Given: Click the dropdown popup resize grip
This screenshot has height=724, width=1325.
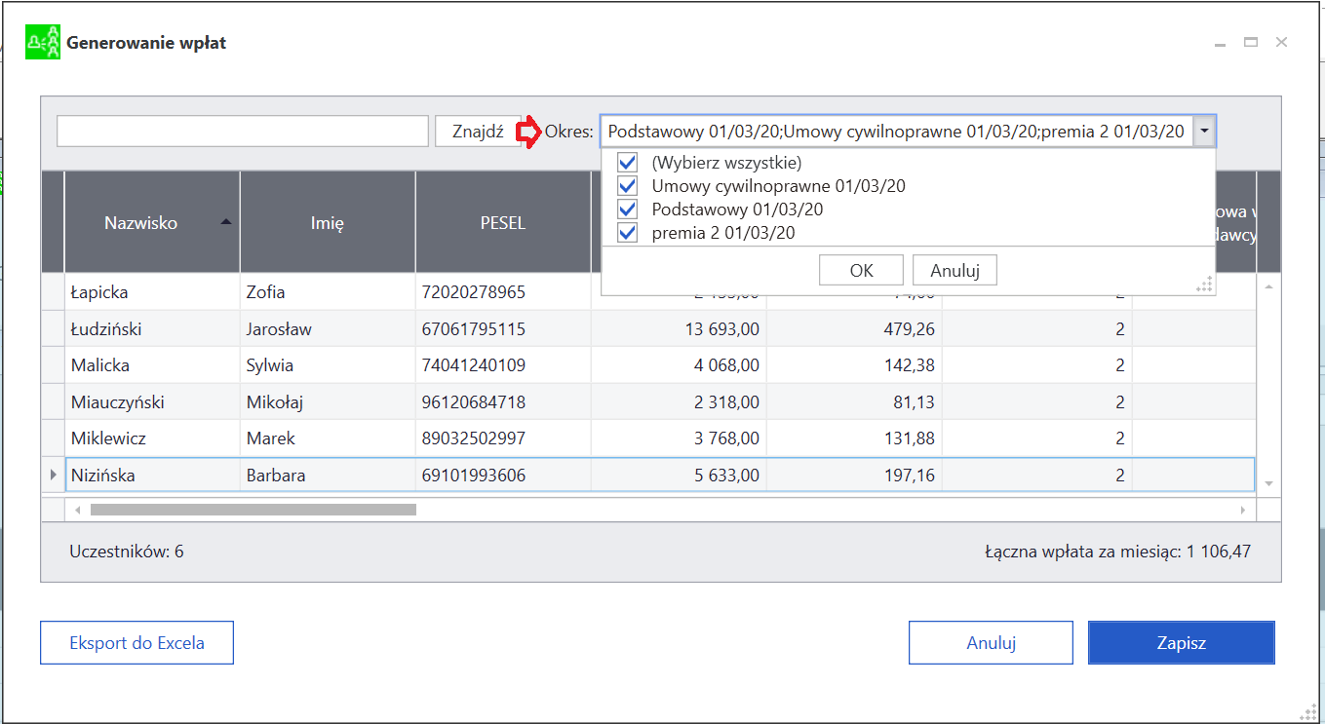Looking at the screenshot, I should click(1204, 284).
